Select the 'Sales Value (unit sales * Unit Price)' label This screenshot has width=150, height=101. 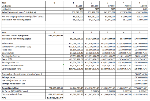pos(19,12)
